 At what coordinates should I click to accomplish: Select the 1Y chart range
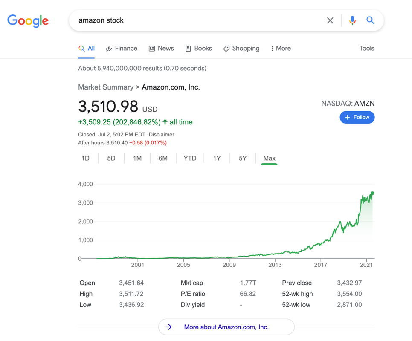[217, 158]
